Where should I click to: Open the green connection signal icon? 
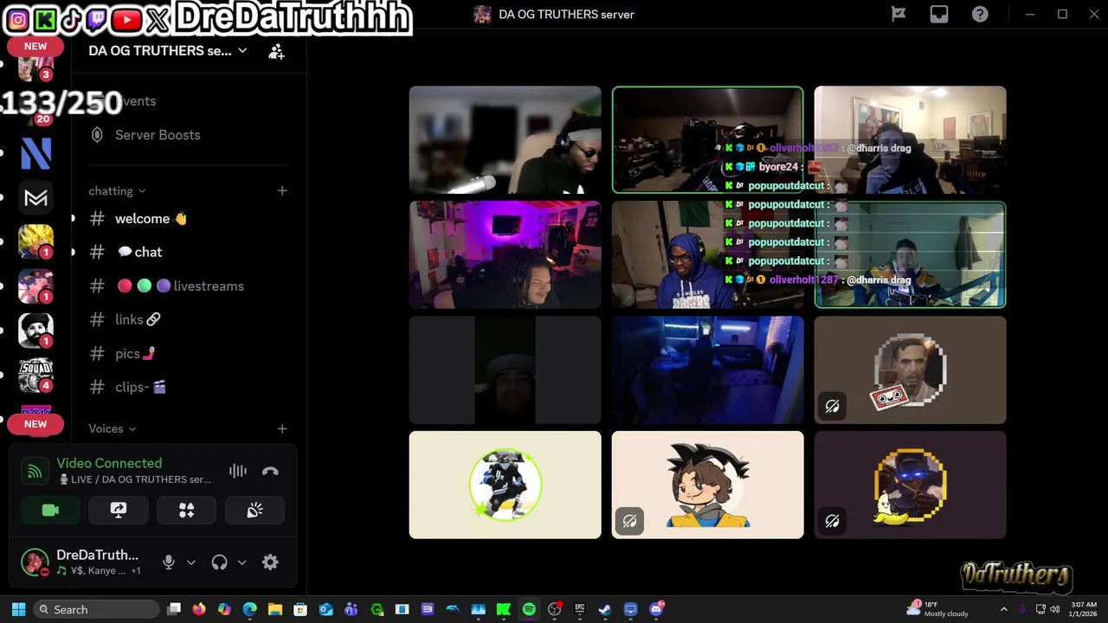(35, 472)
